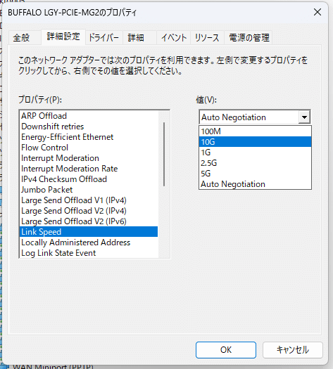Image resolution: width=333 pixels, height=369 pixels.
Task: Open the 全般 tab
Action: point(25,38)
